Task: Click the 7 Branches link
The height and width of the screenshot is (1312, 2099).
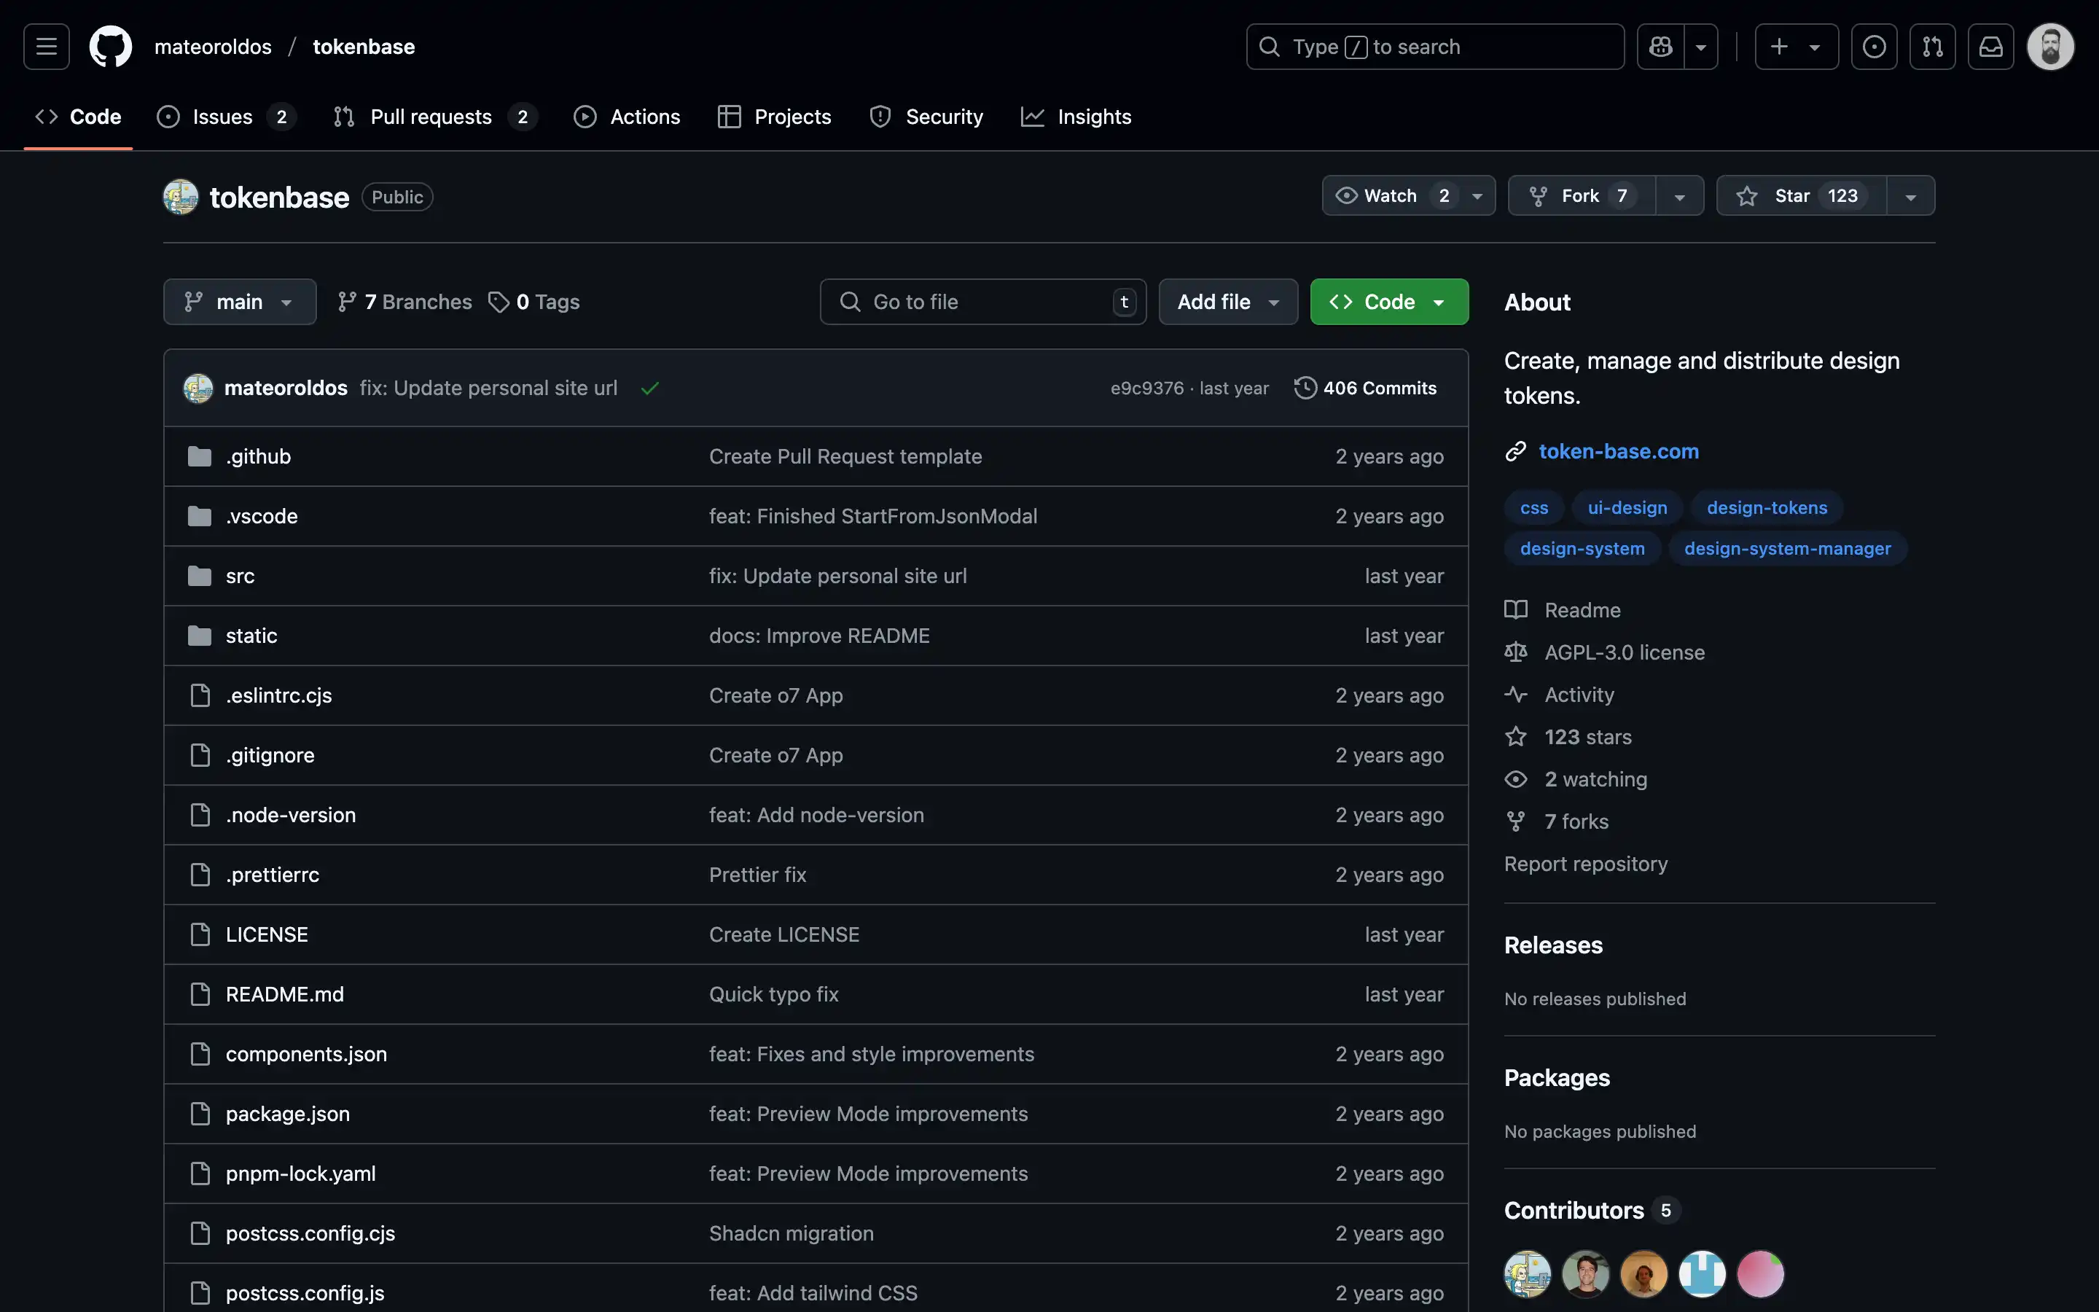Action: [405, 302]
